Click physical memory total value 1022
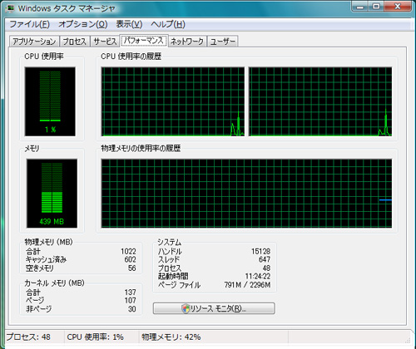The height and width of the screenshot is (349, 416). [x=128, y=251]
